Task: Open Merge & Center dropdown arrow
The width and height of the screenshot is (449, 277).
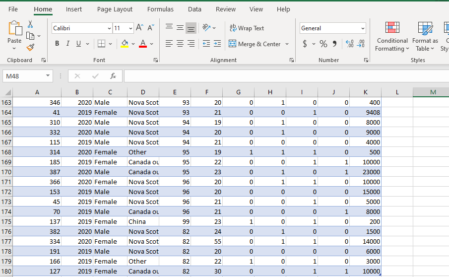Action: (287, 44)
